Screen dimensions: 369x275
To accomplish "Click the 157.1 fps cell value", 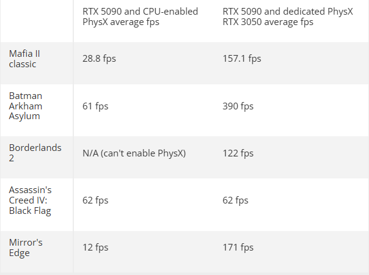I will (242, 59).
